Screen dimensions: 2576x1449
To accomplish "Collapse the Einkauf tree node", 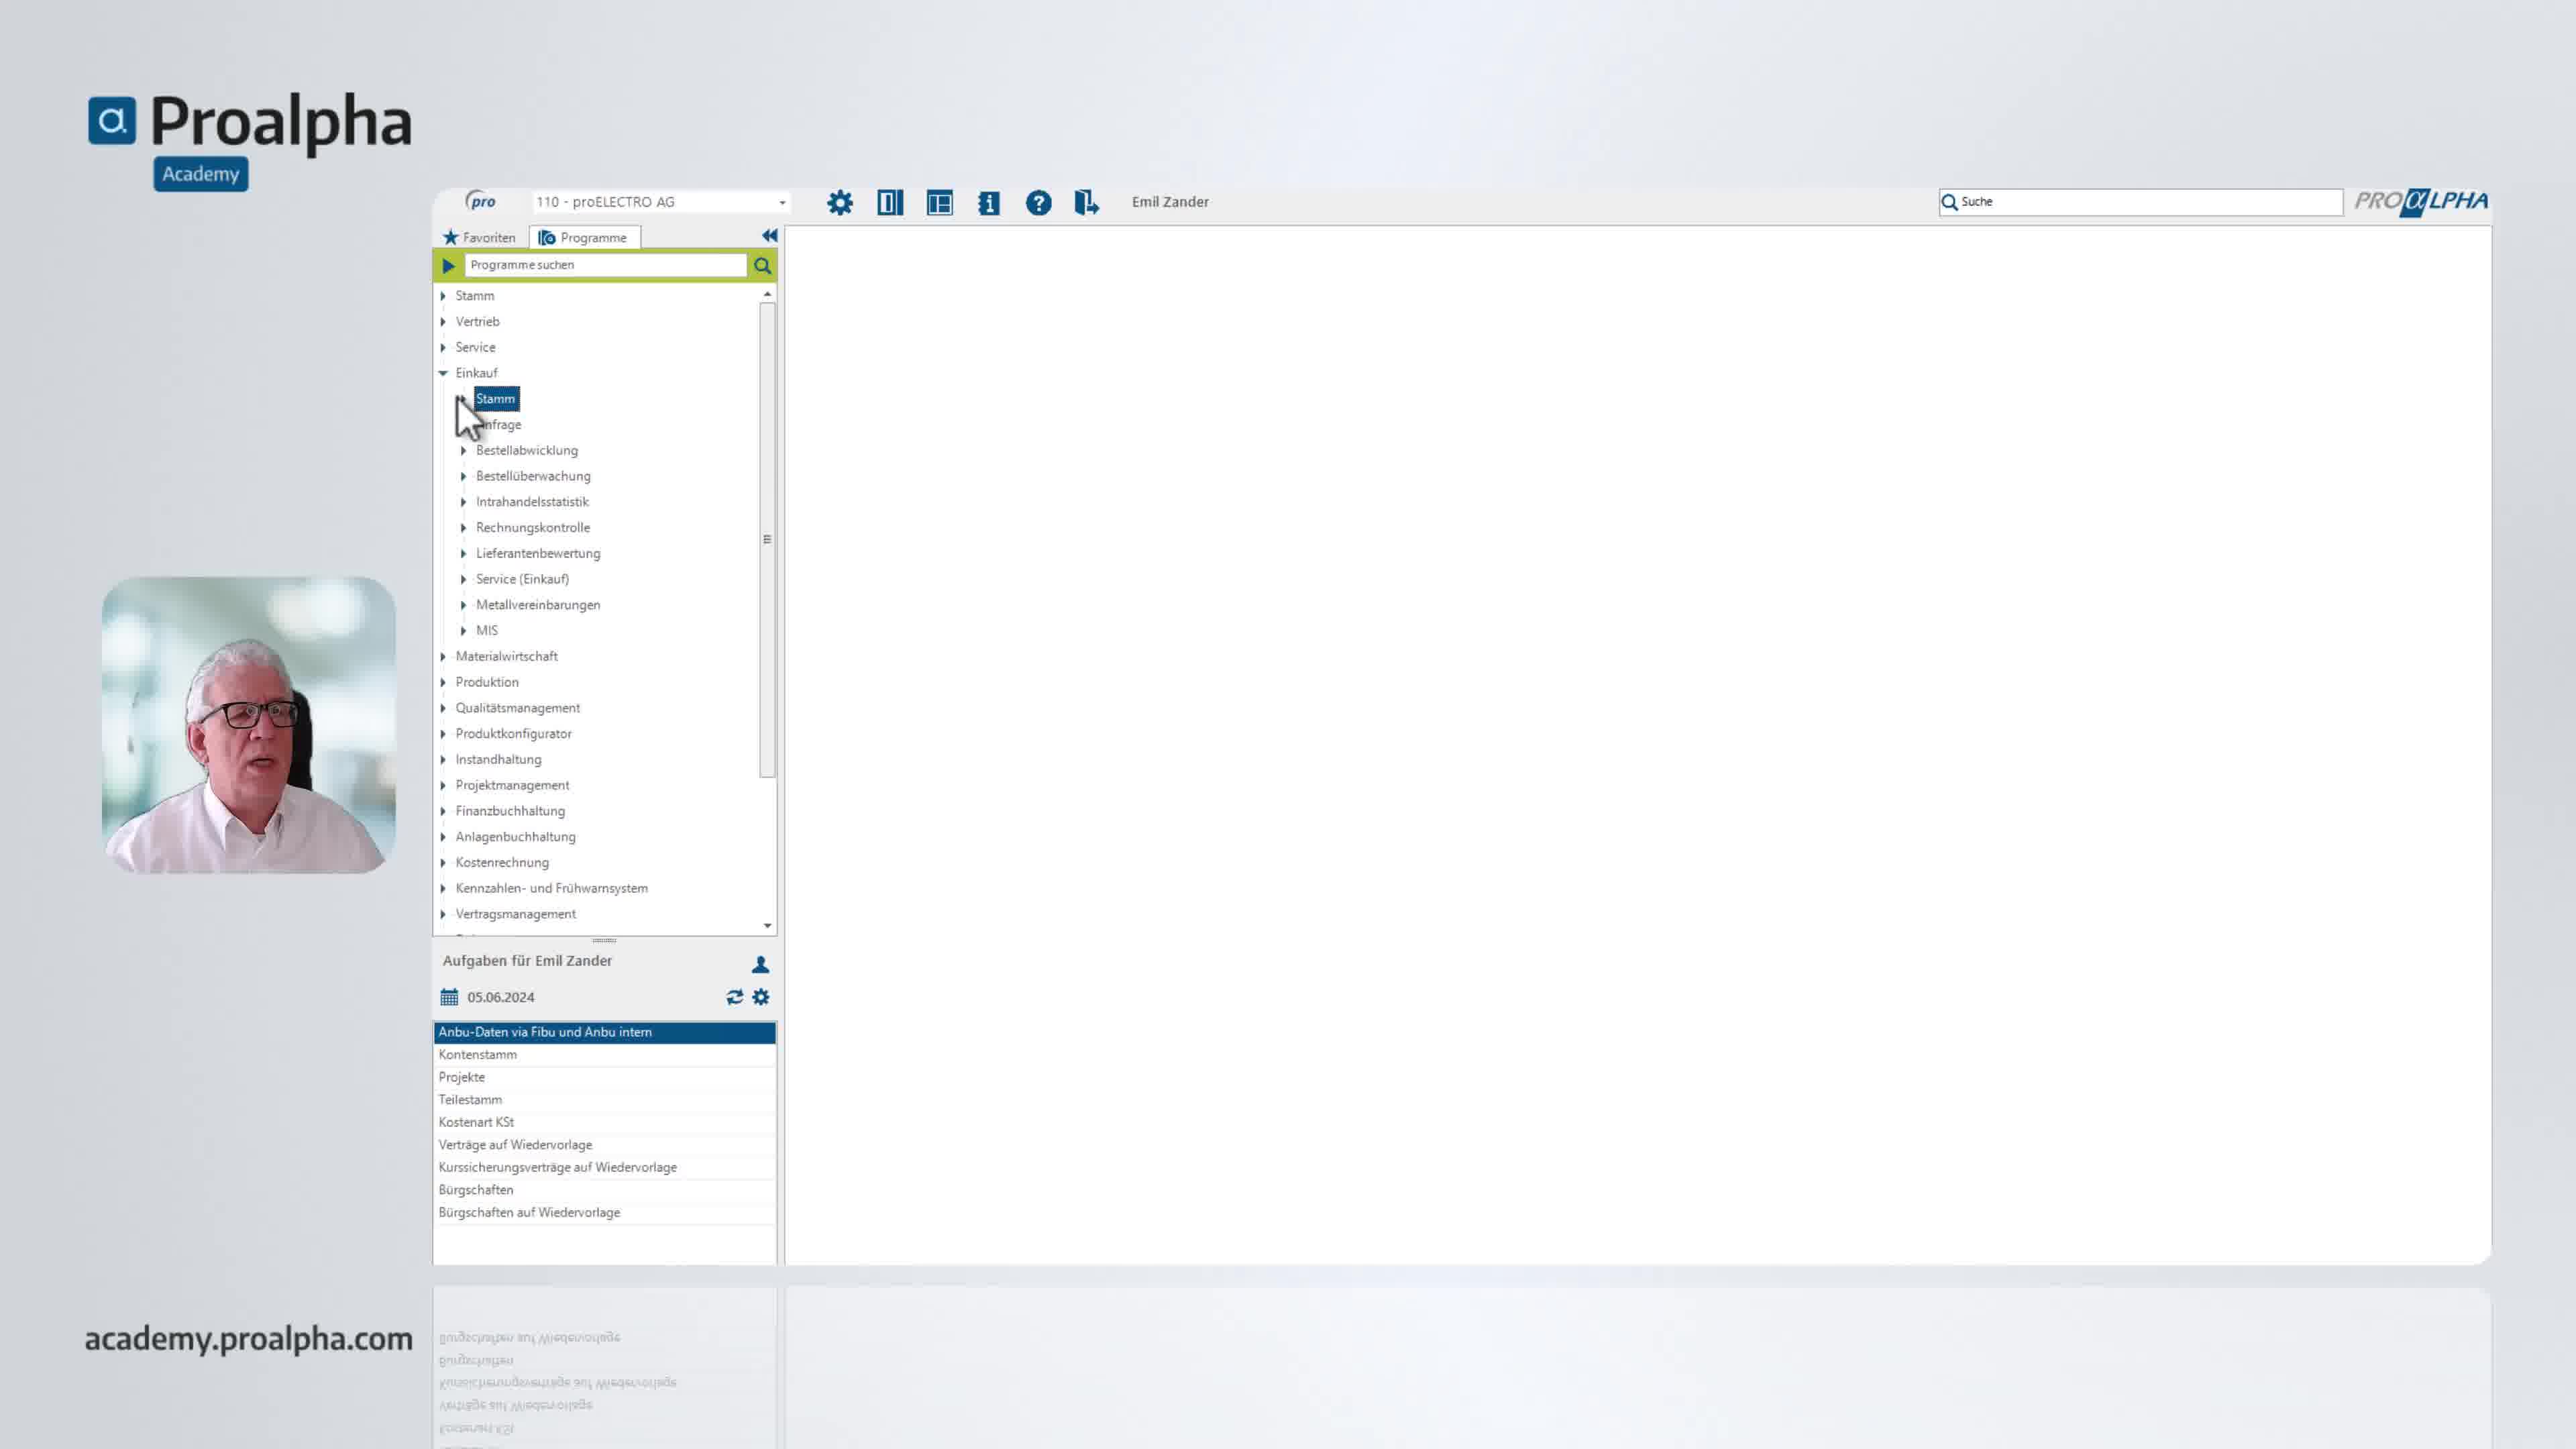I will pos(443,373).
